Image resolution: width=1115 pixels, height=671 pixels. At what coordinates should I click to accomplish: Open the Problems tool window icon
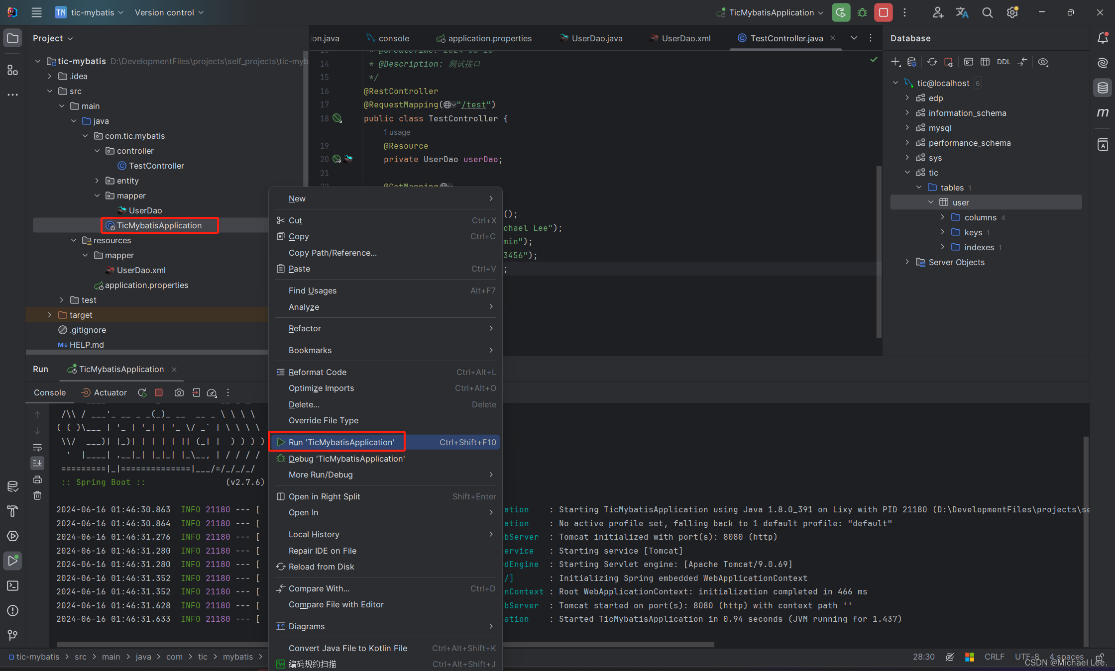coord(12,610)
